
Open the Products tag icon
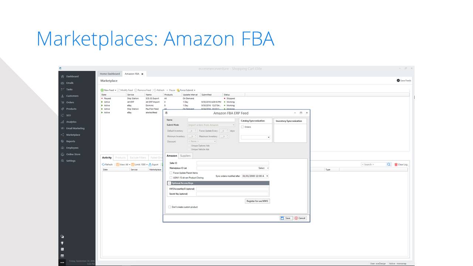pyautogui.click(x=62, y=109)
